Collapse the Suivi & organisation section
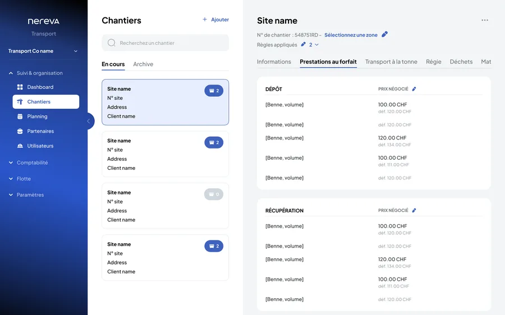This screenshot has height=315, width=505. tap(11, 73)
